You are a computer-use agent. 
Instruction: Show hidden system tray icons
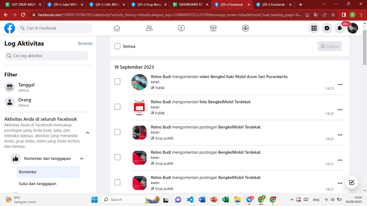[x=292, y=200]
